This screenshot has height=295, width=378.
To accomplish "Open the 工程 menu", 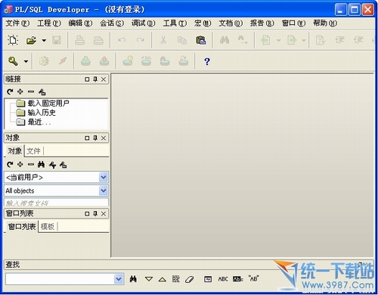I will click(x=49, y=23).
